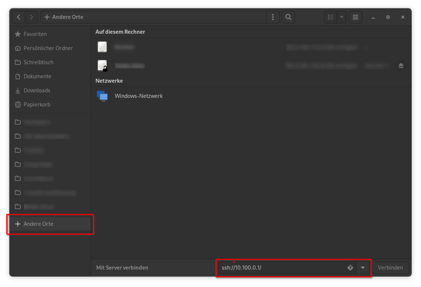Go forward with the right arrow button
The image size is (421, 287).
32,17
